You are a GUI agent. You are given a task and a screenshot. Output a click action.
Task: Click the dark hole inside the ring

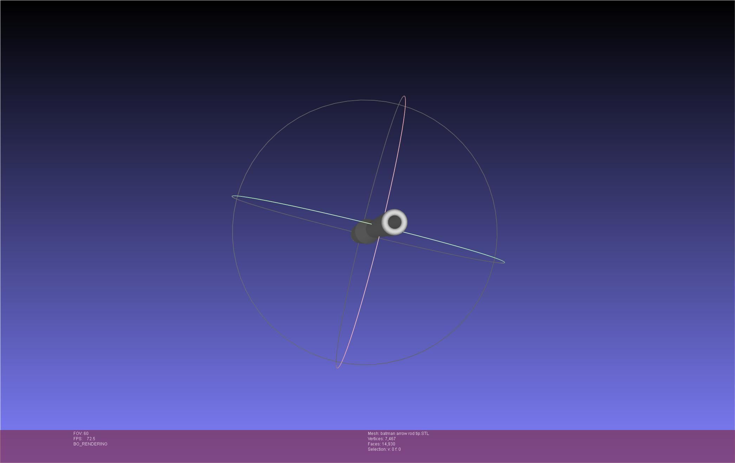click(395, 222)
